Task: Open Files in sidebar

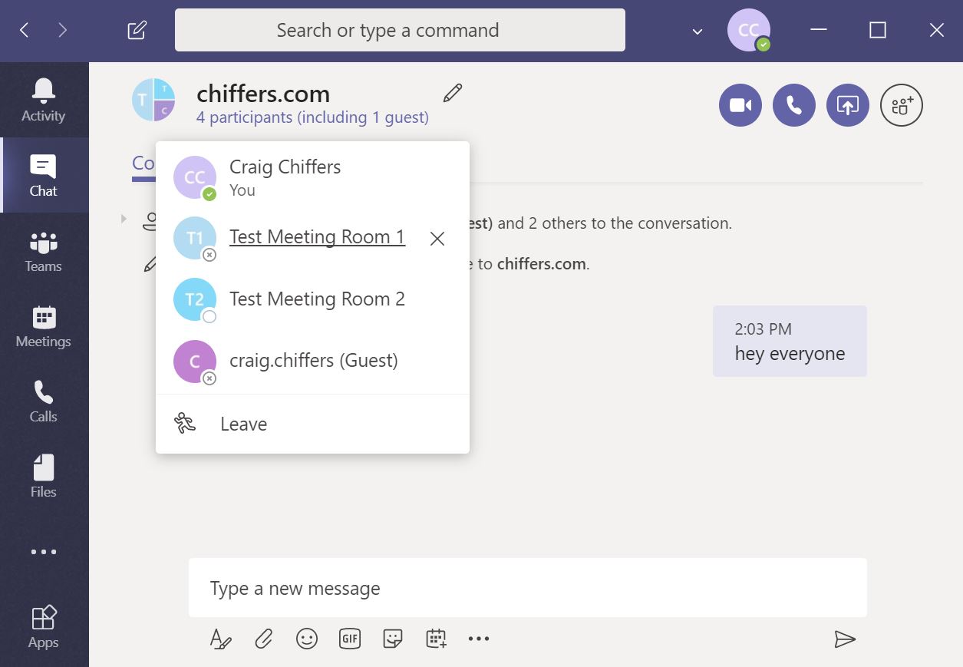Action: click(x=43, y=476)
